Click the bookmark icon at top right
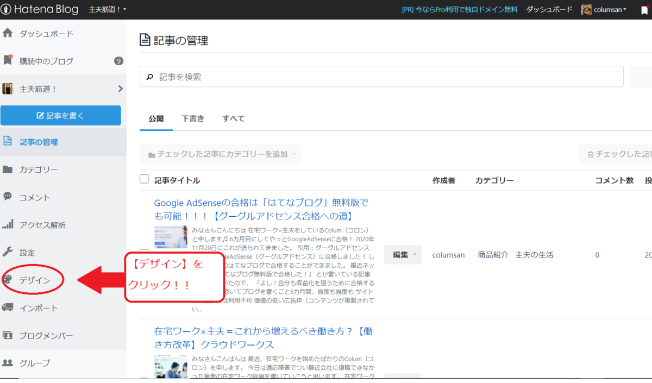The width and height of the screenshot is (652, 383). [x=644, y=10]
